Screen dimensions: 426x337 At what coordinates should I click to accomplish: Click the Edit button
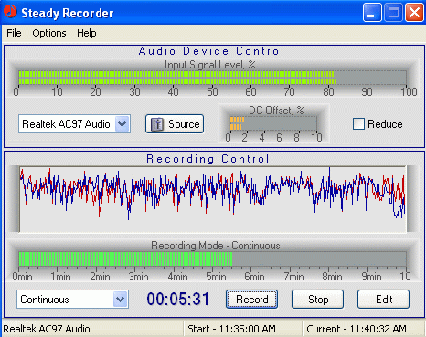pyautogui.click(x=383, y=300)
